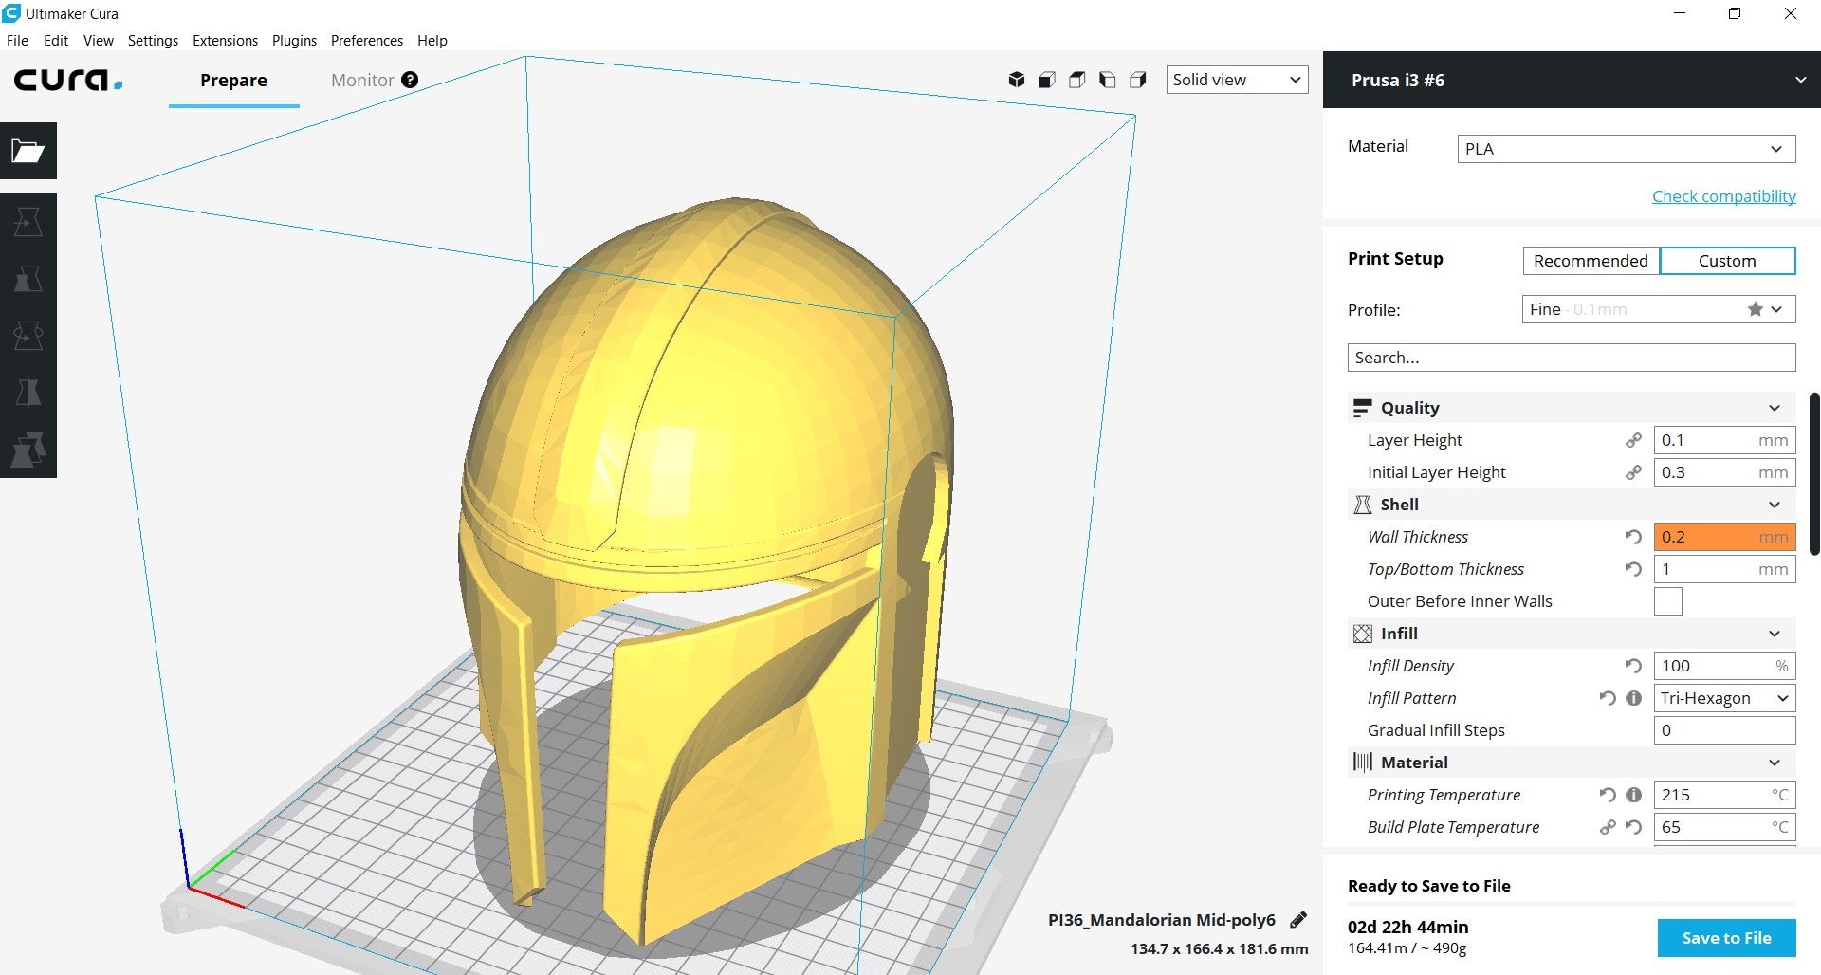This screenshot has height=975, width=1821.
Task: Click the Initial Layer Height link icon
Action: 1633,472
